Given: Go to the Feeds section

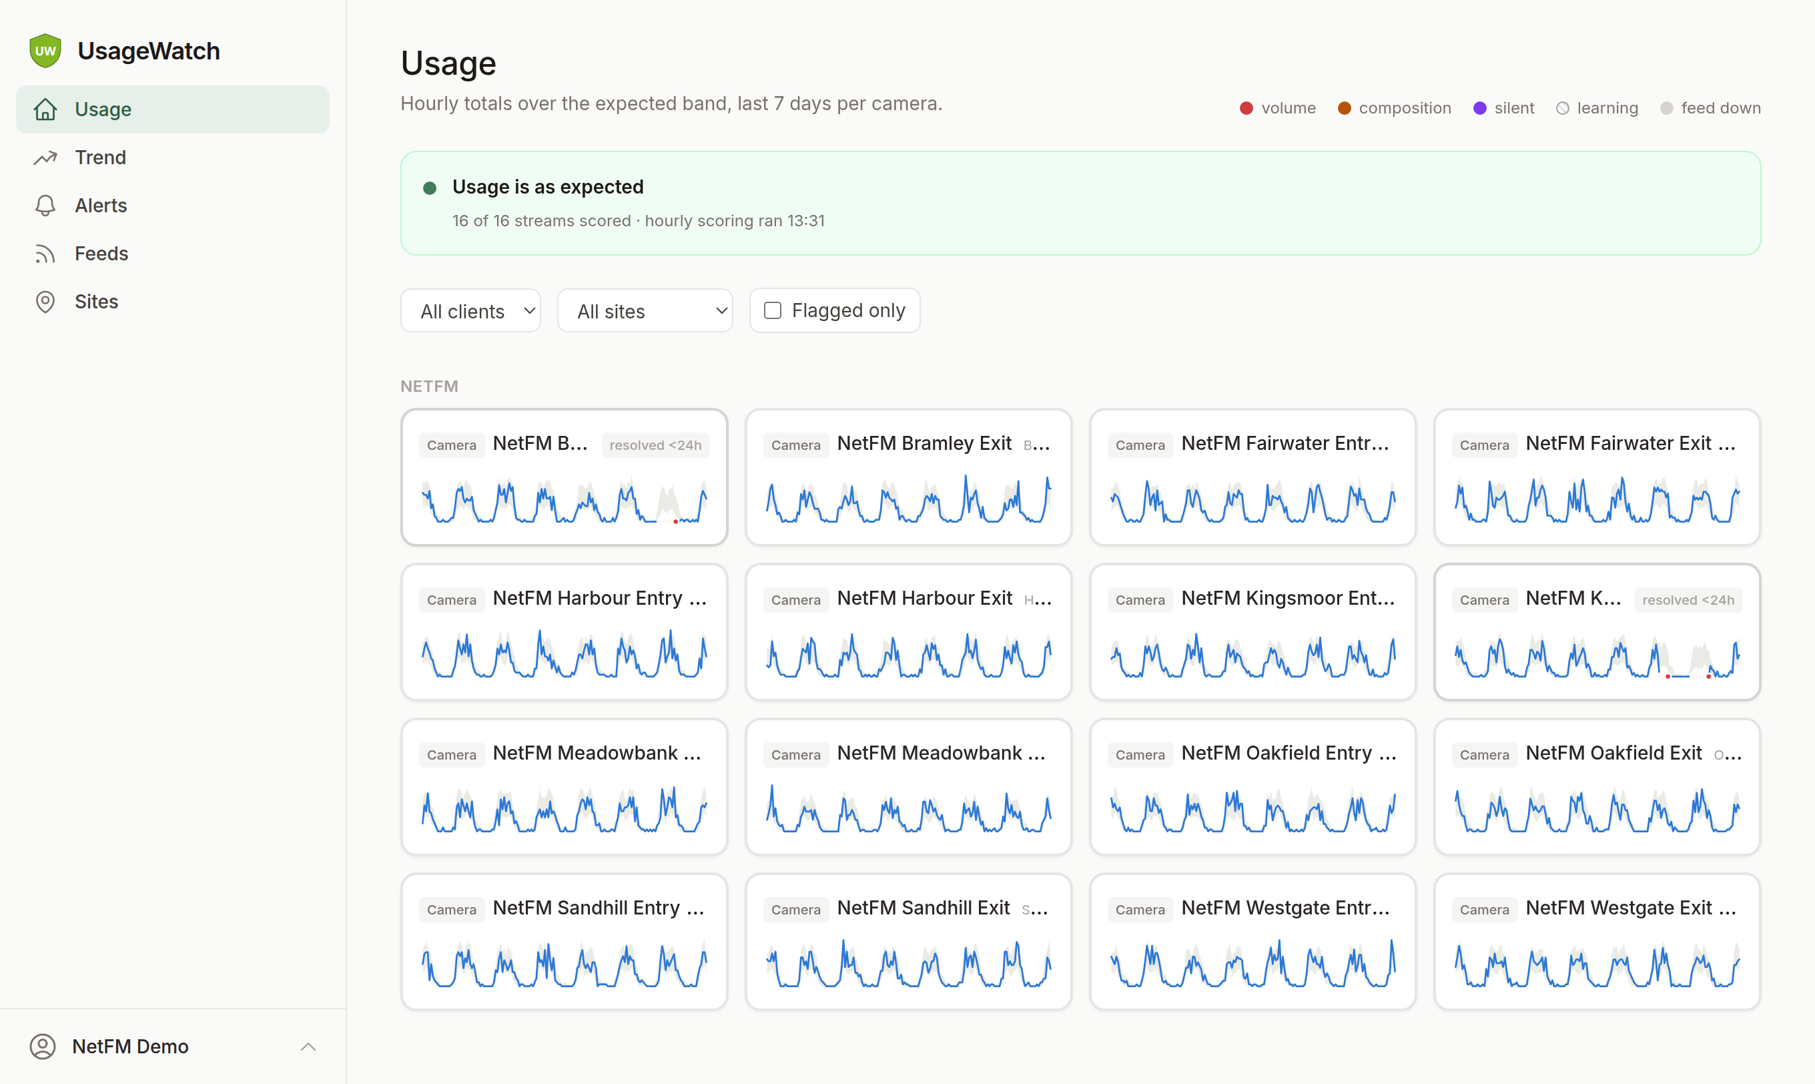Looking at the screenshot, I should 173,254.
